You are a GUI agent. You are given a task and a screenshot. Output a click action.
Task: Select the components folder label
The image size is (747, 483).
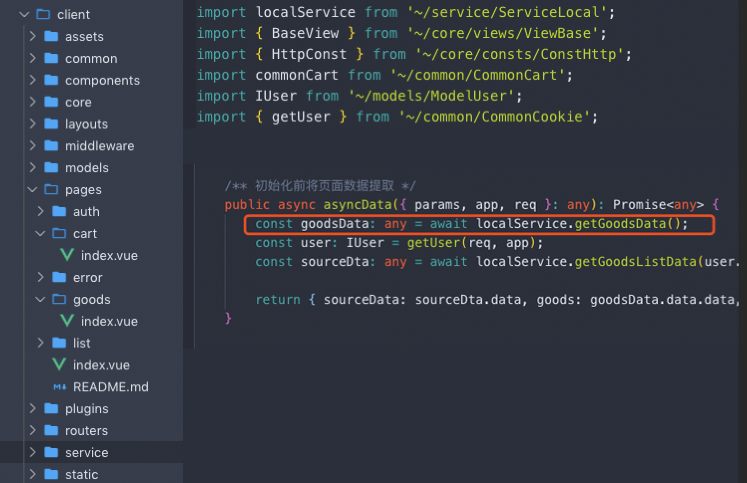tap(103, 81)
